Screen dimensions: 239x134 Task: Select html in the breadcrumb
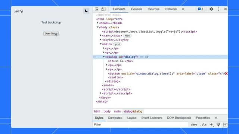tap(97, 111)
